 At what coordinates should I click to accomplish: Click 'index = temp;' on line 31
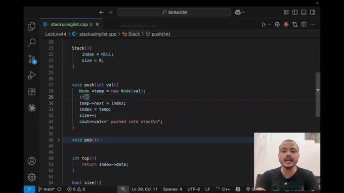pyautogui.click(x=95, y=109)
